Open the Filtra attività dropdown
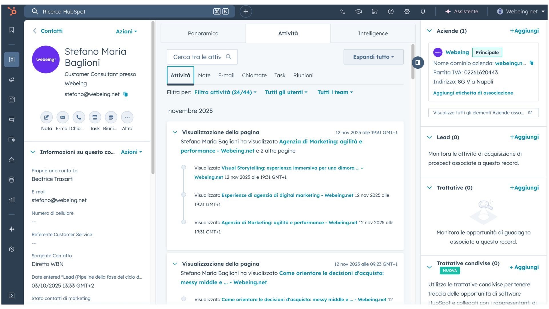 click(x=225, y=92)
